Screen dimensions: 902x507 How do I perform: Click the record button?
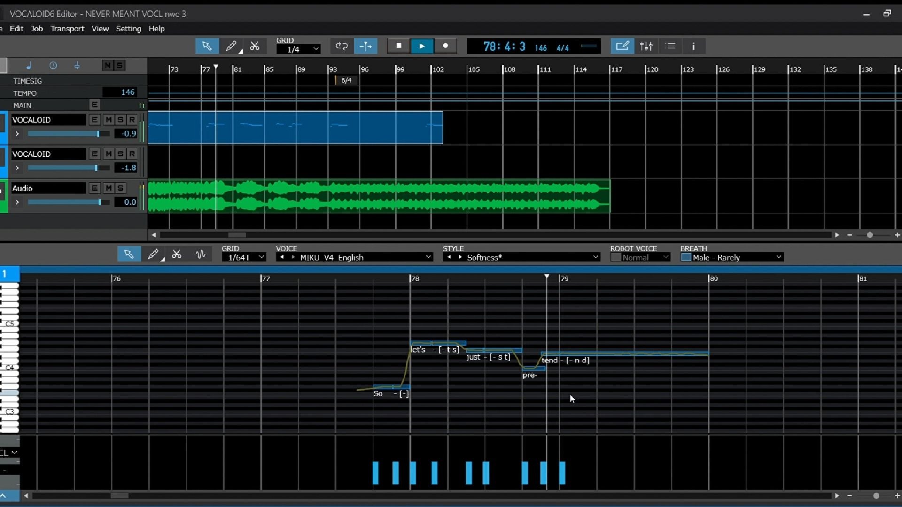point(445,46)
